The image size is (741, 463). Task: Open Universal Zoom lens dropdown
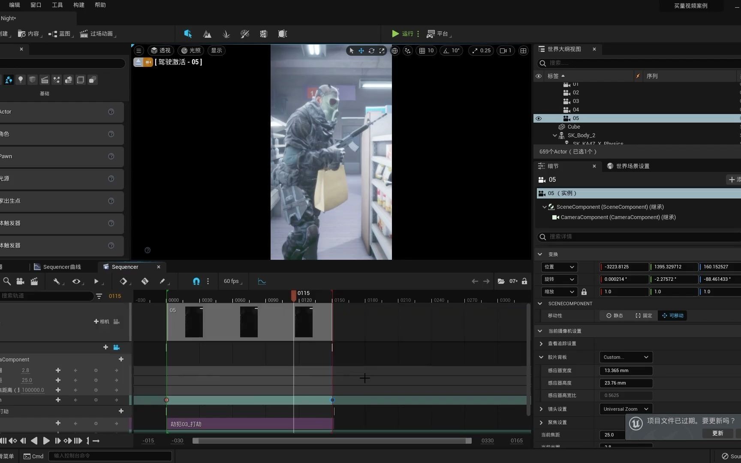(x=626, y=409)
